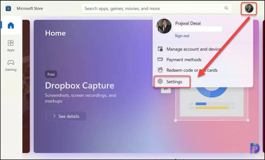Click the Prajwal Desai account name
The width and height of the screenshot is (265, 160).
point(188,23)
